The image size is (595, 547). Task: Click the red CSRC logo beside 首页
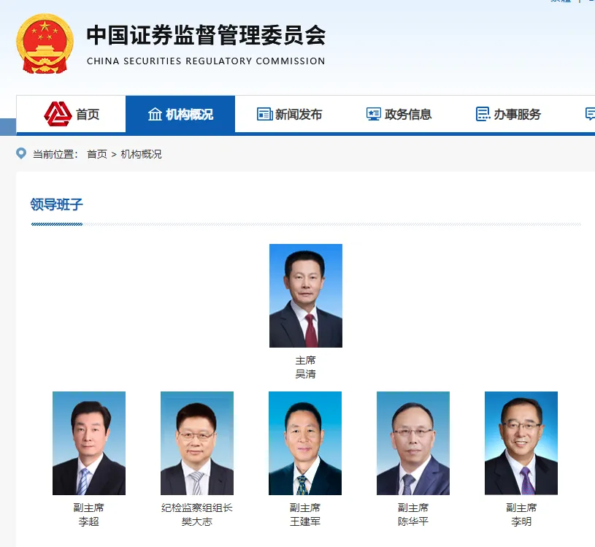tap(58, 114)
